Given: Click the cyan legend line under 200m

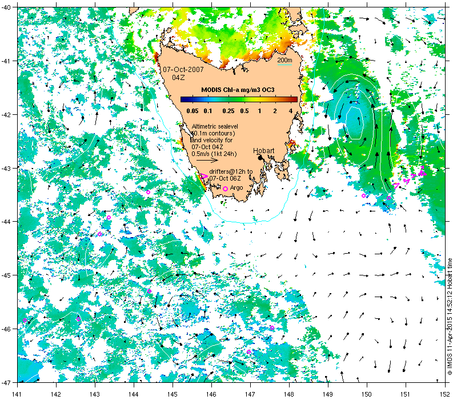Looking at the screenshot, I should click(x=284, y=65).
